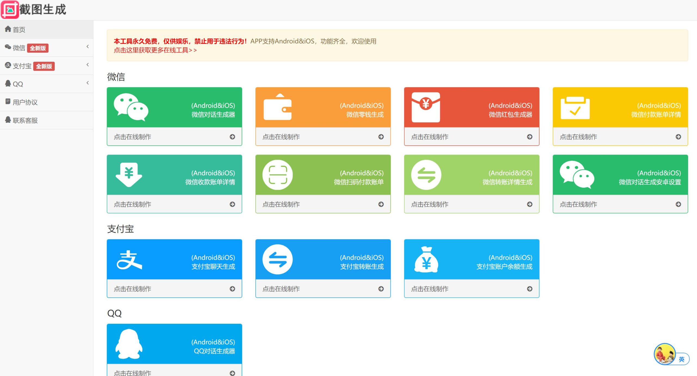
Task: Click the arrow circle under 支付宝聊天生成
Action: [x=232, y=289]
